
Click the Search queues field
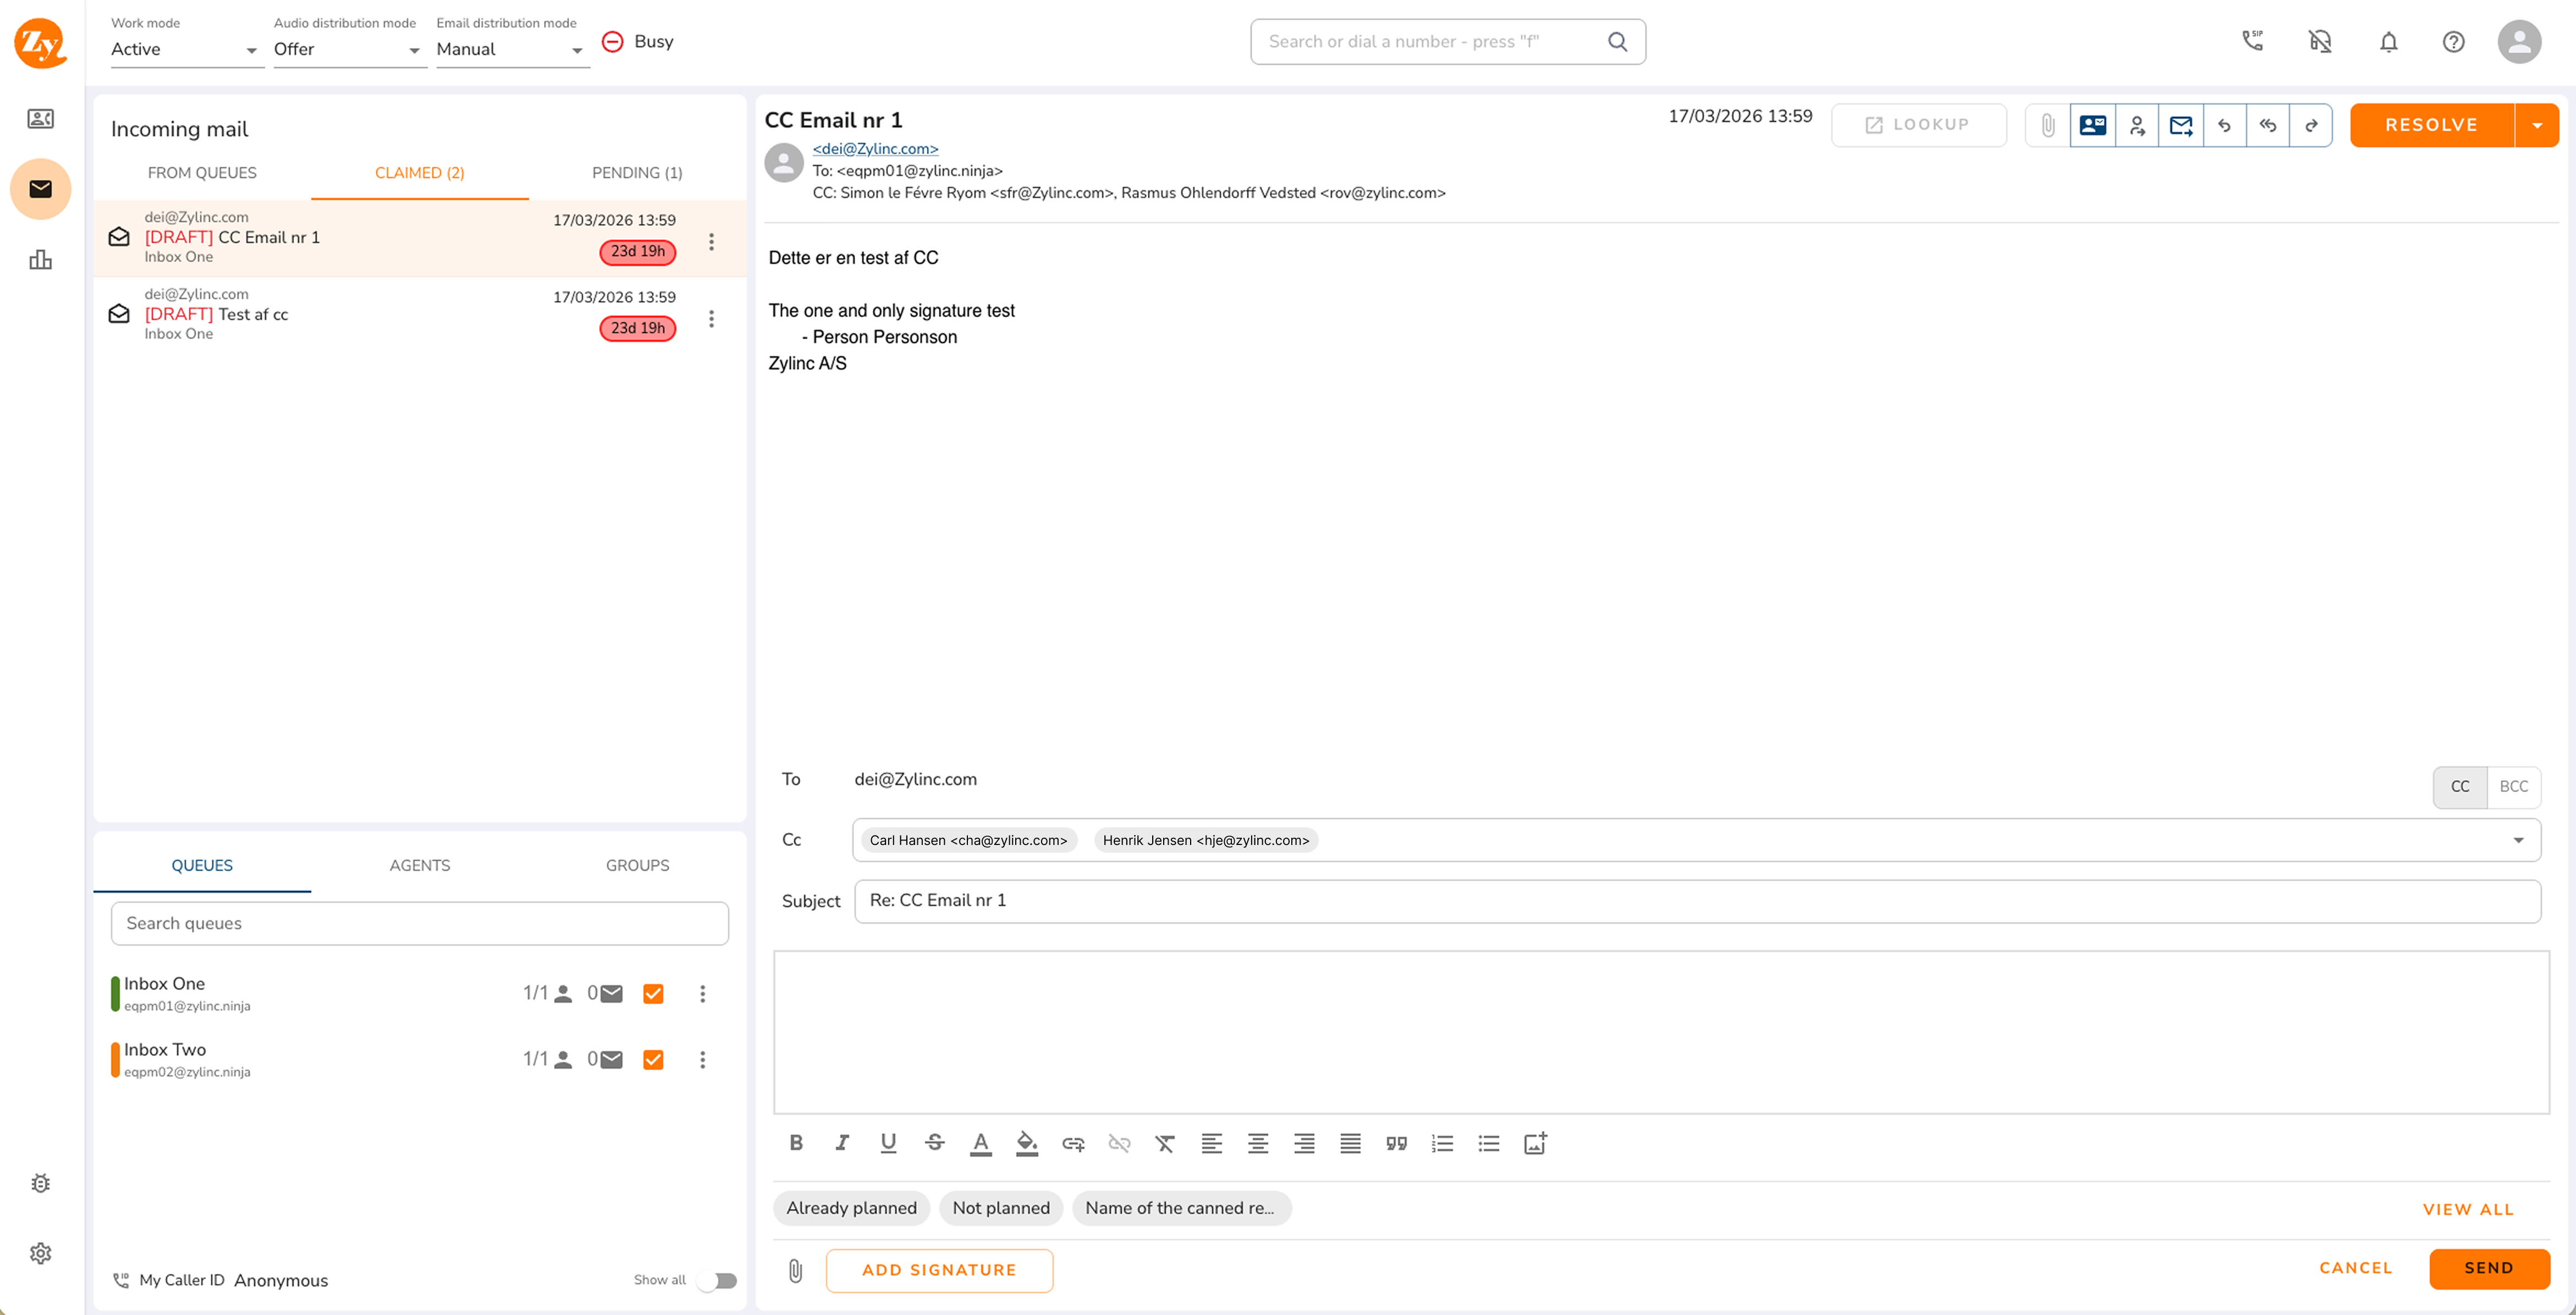click(419, 923)
